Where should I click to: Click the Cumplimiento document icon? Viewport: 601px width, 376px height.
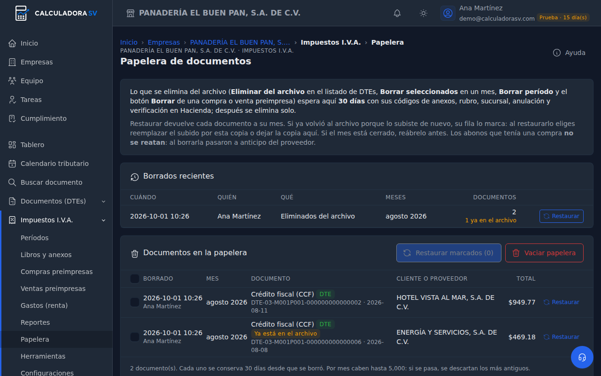point(12,118)
